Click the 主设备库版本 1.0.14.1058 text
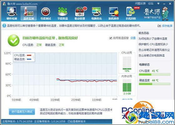This screenshot has height=125, width=175. point(50,121)
